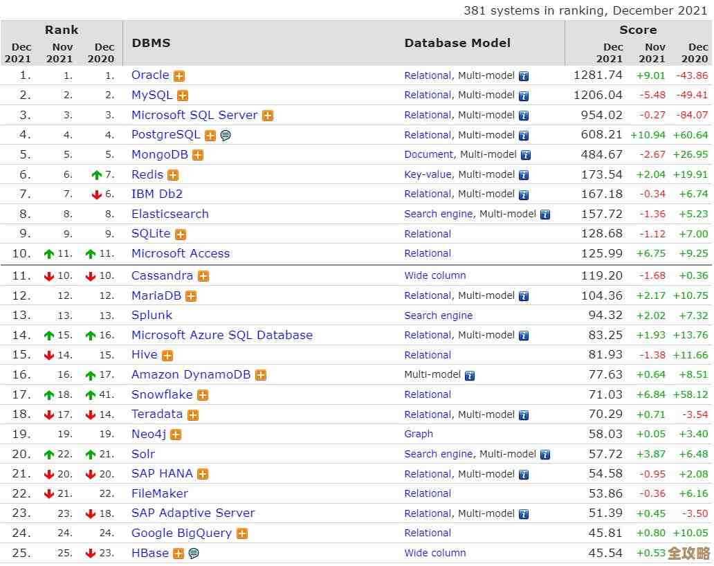Click the orange plus icon beside Oracle
This screenshot has width=714, height=566.
179,76
